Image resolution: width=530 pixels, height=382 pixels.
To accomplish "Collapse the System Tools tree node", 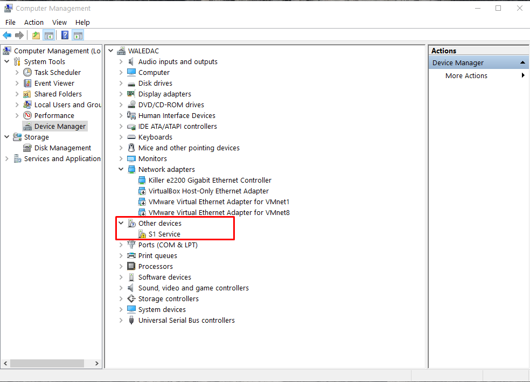I will pos(7,61).
